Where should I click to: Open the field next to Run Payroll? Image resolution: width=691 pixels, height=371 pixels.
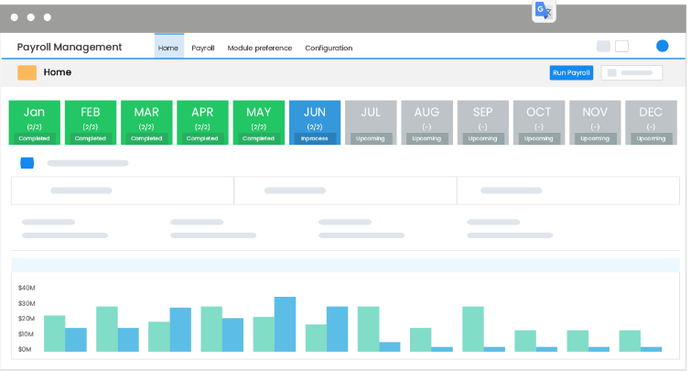(632, 72)
